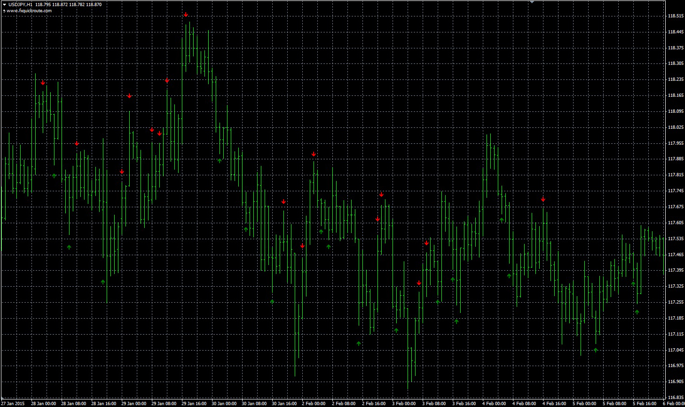Click the 116.835 price label
Image resolution: width=685 pixels, height=407 pixels.
click(675, 398)
